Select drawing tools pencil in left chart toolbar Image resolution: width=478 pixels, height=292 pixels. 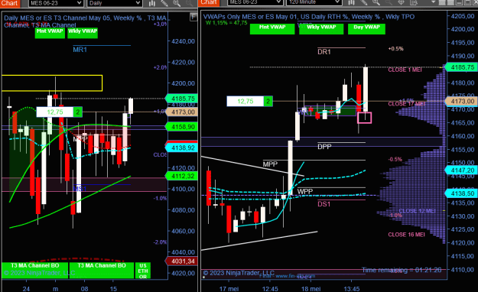(x=164, y=3)
